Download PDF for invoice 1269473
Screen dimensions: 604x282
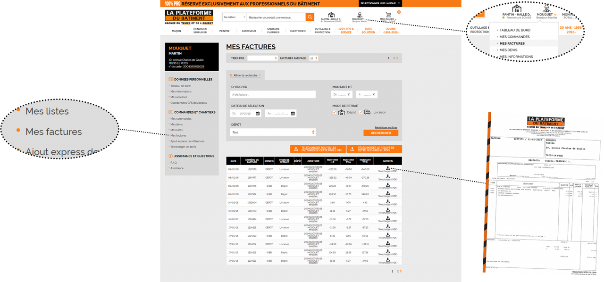388,210
